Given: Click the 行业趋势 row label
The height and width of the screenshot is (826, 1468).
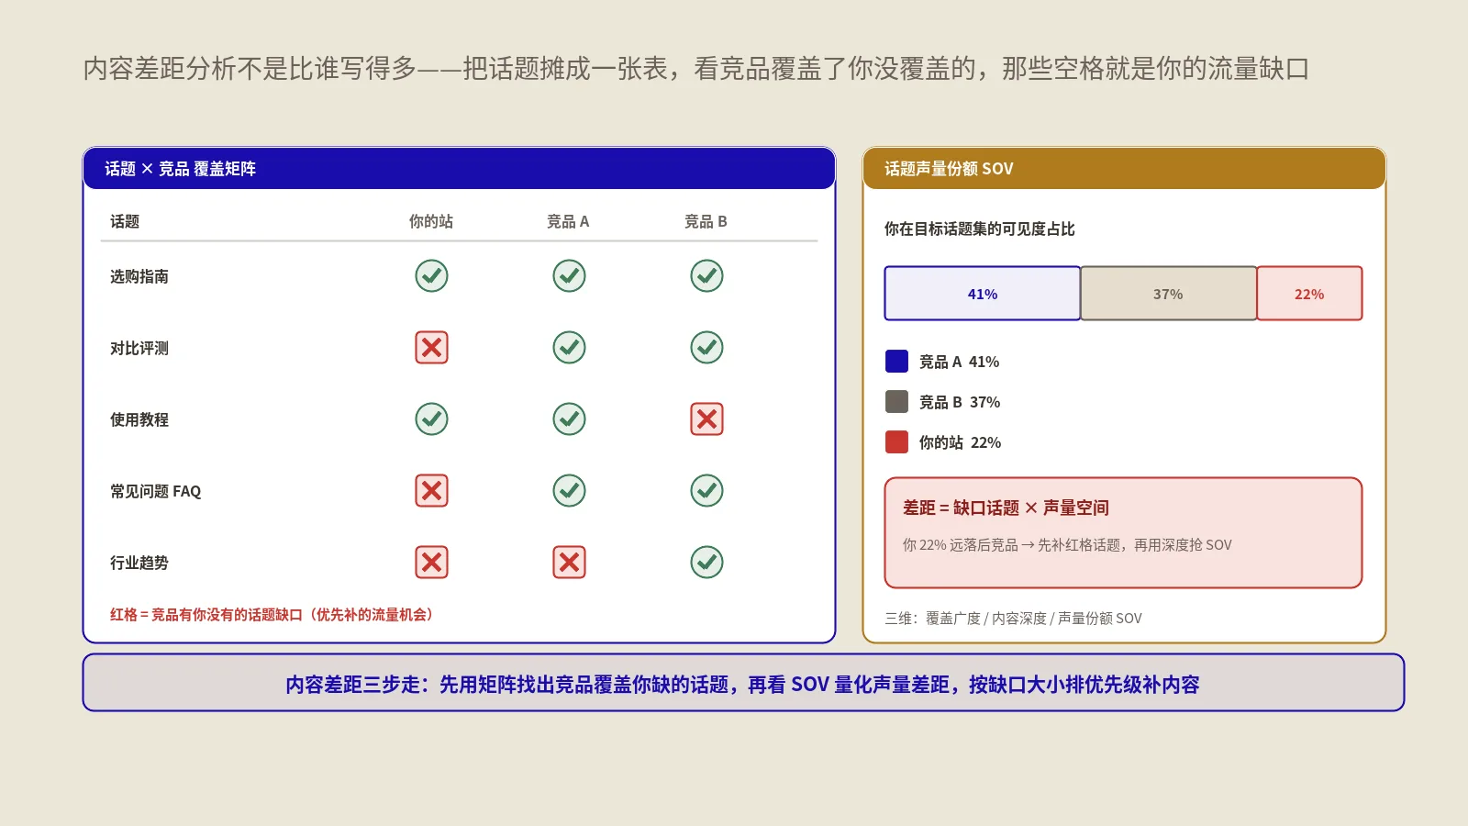Looking at the screenshot, I should click(x=139, y=563).
